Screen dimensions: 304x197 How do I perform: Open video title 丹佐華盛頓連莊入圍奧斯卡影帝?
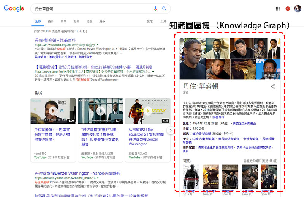click(x=100, y=137)
